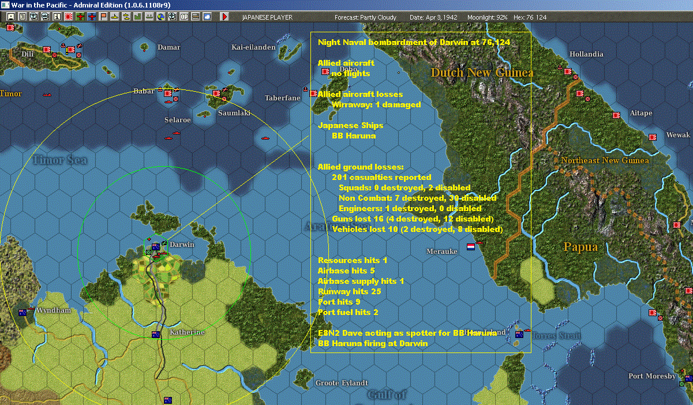Select the Japanese base marker at Hollandia
693x405 pixels.
pos(568,72)
